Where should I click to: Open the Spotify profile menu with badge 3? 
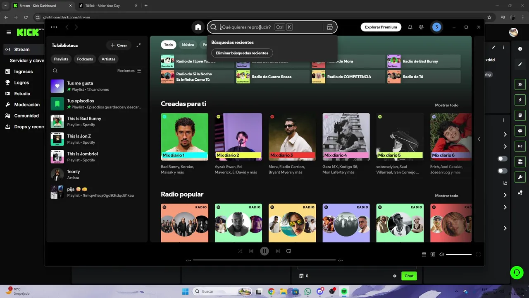[x=436, y=27]
